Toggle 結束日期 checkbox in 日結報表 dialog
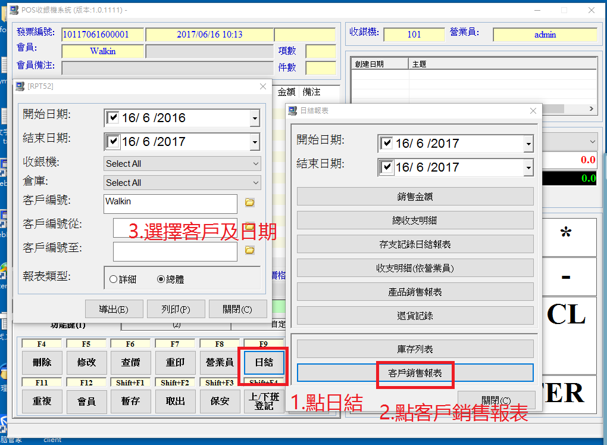 [x=386, y=167]
